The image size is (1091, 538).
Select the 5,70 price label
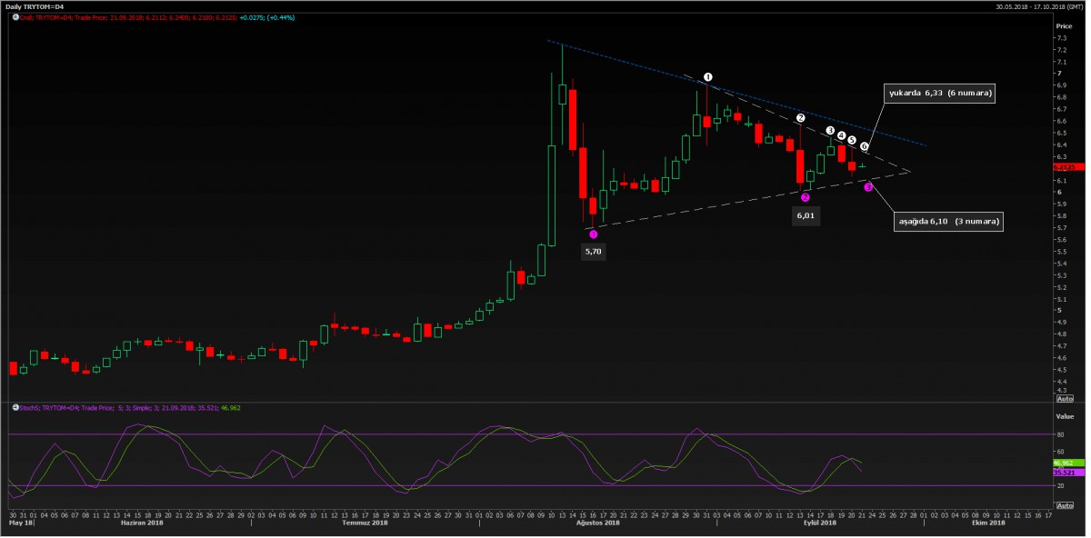coord(593,252)
